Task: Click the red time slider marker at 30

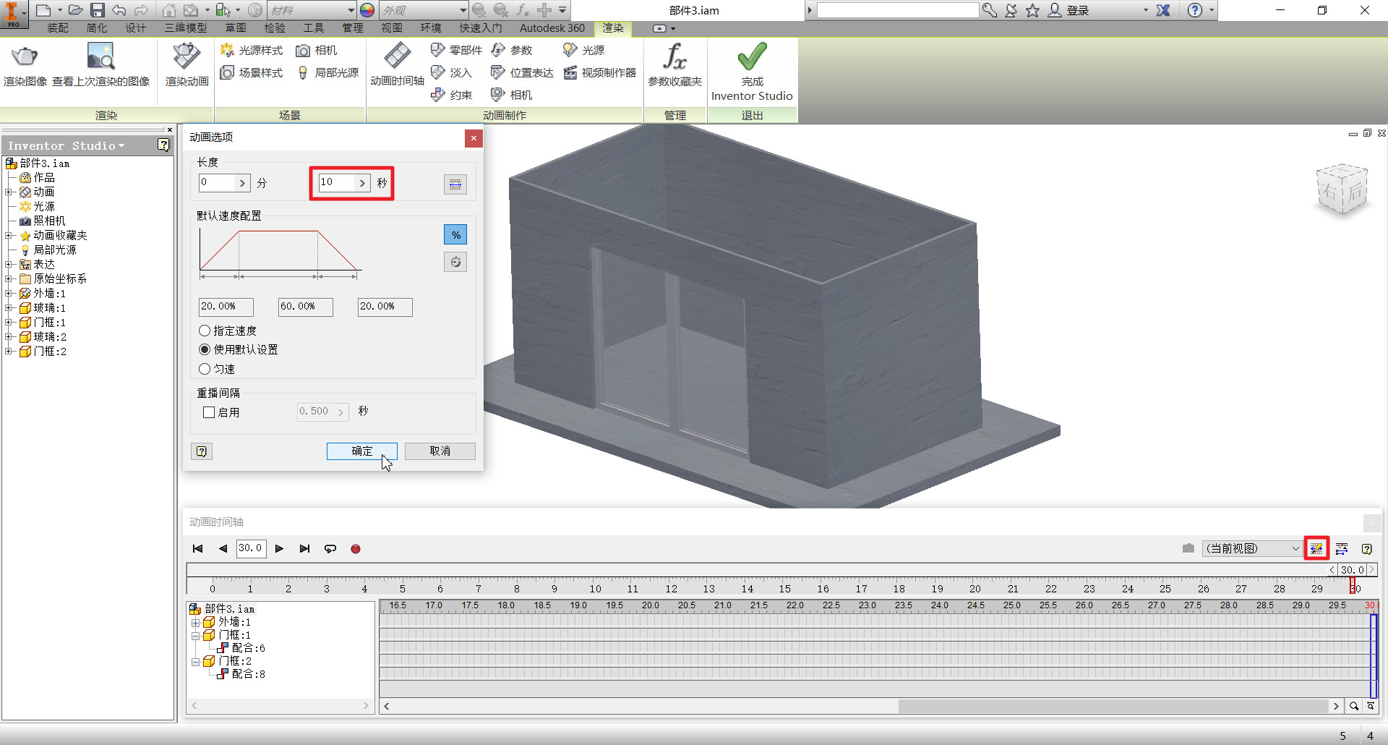Action: click(1352, 584)
